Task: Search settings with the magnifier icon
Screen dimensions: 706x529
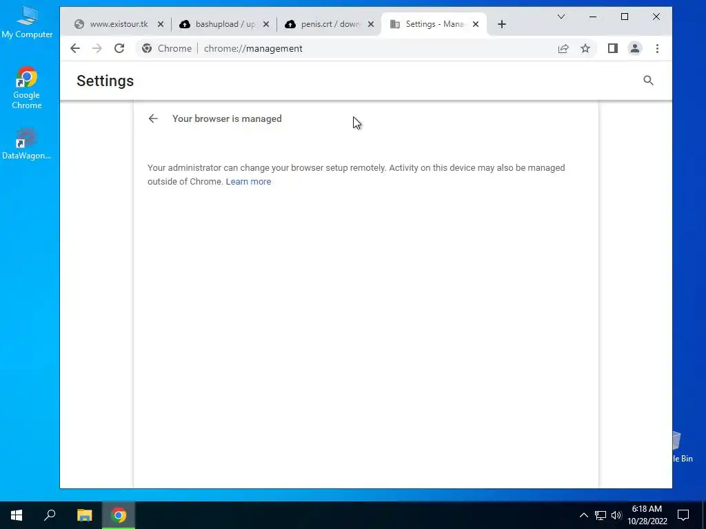Action: (x=648, y=81)
